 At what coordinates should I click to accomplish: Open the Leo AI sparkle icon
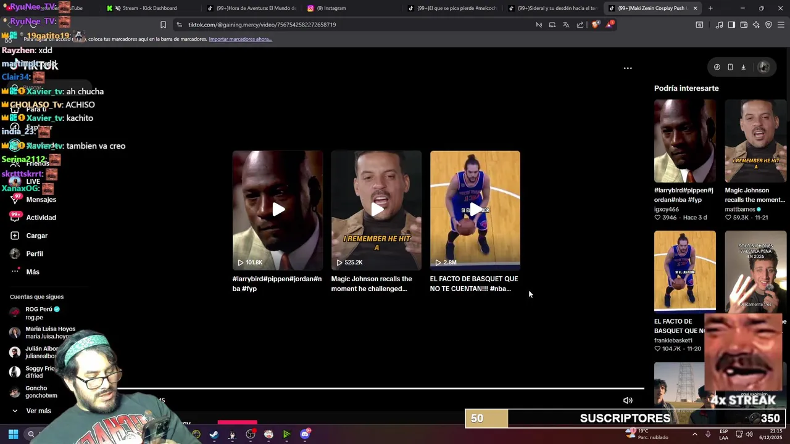(x=756, y=25)
